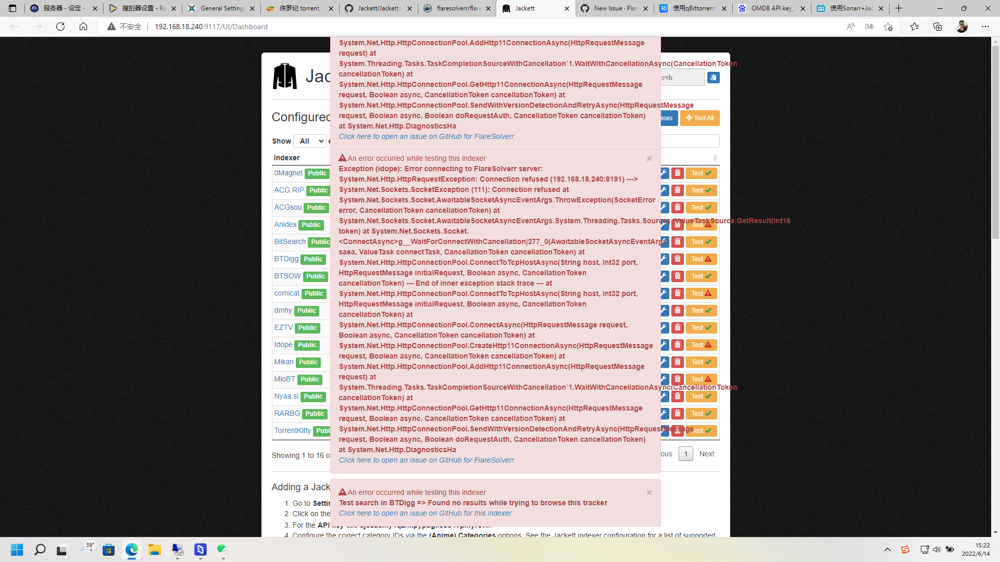Delete the Nyaa.si indexer using the trash icon
This screenshot has width=1000, height=562.
click(x=678, y=396)
